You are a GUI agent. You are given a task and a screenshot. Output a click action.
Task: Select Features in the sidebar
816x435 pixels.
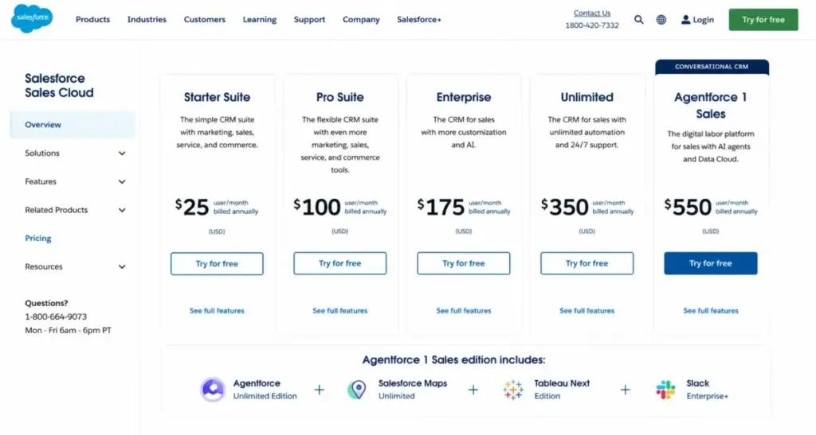pyautogui.click(x=41, y=181)
